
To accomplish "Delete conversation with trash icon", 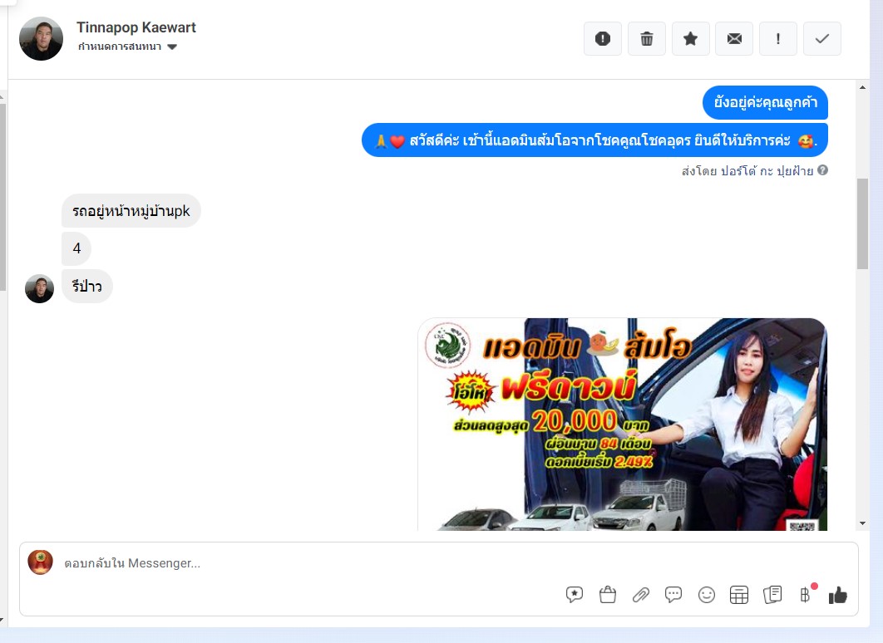I will pyautogui.click(x=647, y=39).
